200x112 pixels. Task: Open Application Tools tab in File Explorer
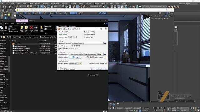(x=22, y=24)
